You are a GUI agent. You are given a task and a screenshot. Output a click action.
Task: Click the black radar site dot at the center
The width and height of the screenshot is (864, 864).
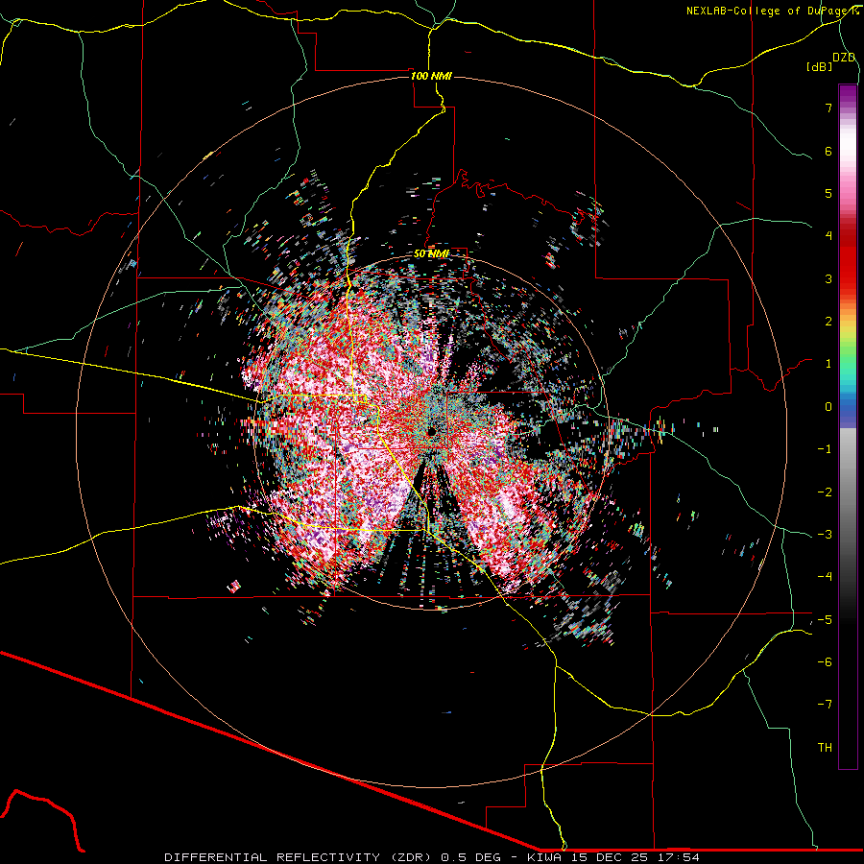coord(431,431)
